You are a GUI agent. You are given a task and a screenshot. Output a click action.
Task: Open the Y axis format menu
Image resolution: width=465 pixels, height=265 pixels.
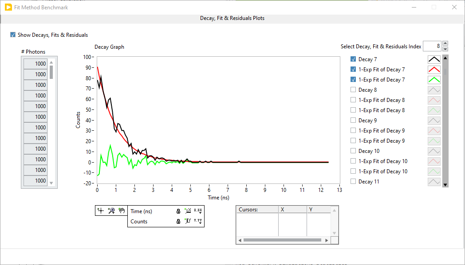(198, 221)
